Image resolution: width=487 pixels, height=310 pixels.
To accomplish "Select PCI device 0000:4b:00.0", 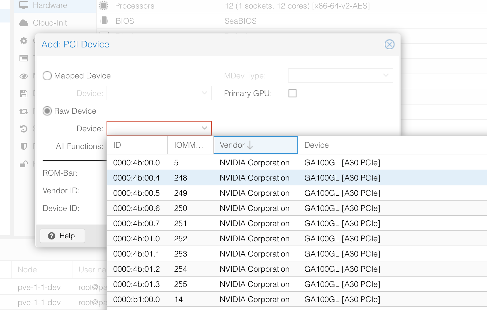I will click(x=297, y=163).
